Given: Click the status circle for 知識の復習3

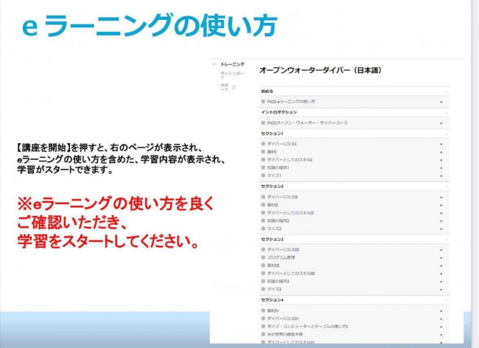Looking at the screenshot, I should pyautogui.click(x=263, y=281).
